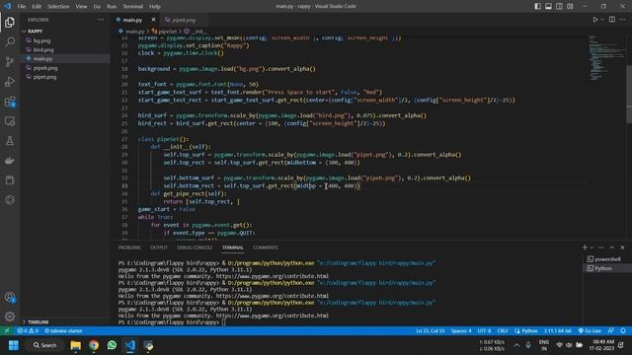Select Python language mode in status bar
The image size is (632, 355).
(x=526, y=331)
